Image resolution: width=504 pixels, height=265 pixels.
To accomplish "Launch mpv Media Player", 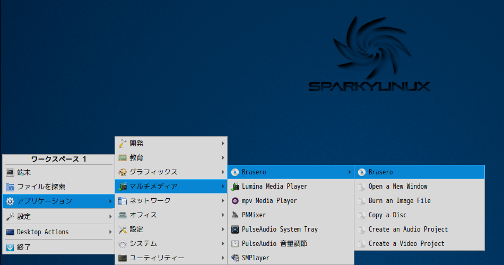I will pyautogui.click(x=291, y=201).
